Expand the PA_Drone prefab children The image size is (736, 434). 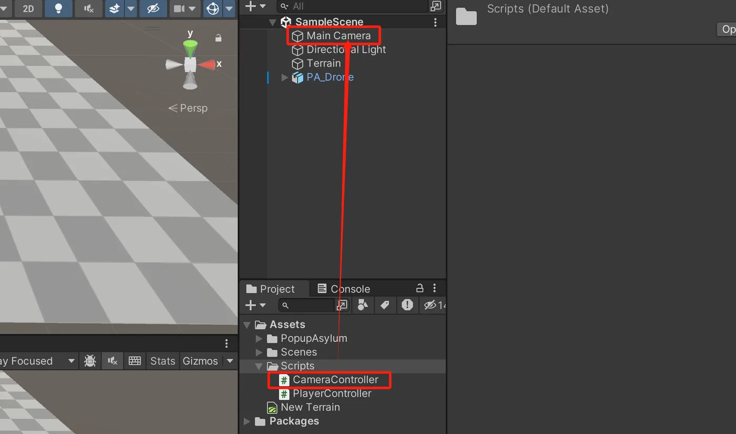(284, 77)
